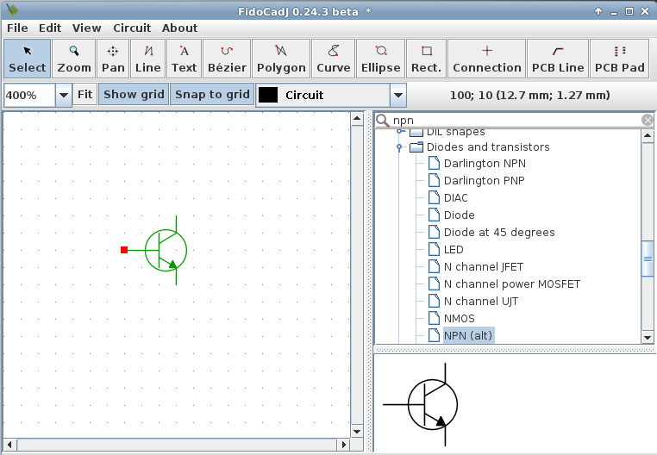Image resolution: width=657 pixels, height=455 pixels.
Task: Switch to the Pan tool
Action: pyautogui.click(x=113, y=59)
